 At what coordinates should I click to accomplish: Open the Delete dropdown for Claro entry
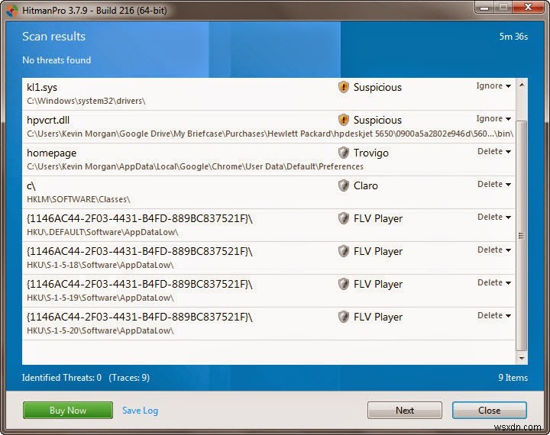494,185
